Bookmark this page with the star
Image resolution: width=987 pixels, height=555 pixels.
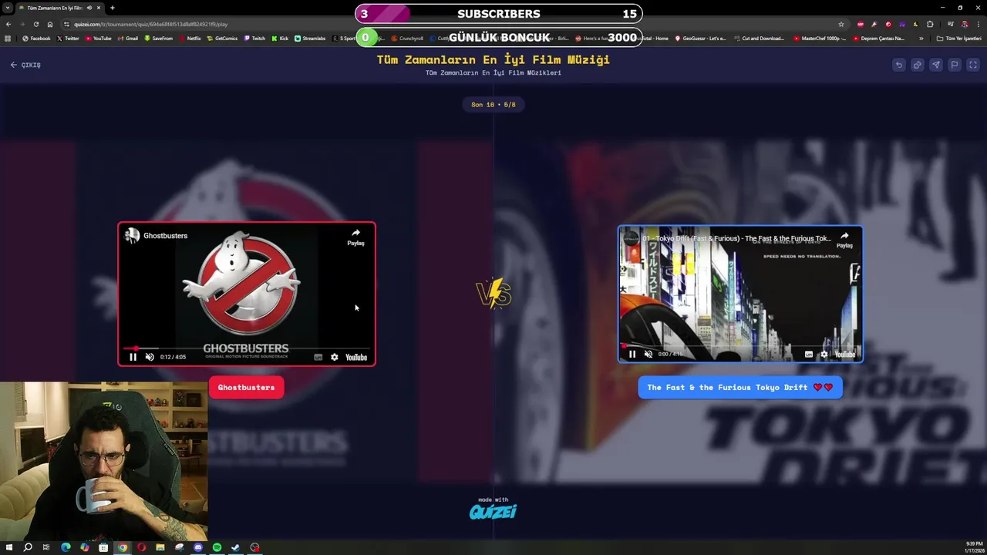(841, 24)
